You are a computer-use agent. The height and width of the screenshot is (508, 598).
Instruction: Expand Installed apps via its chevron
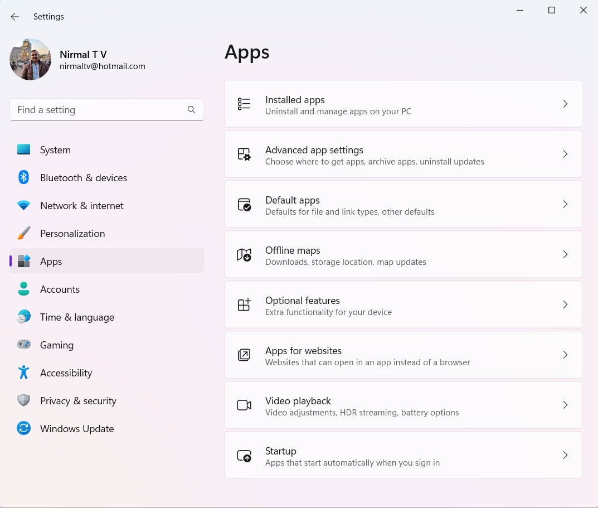565,104
